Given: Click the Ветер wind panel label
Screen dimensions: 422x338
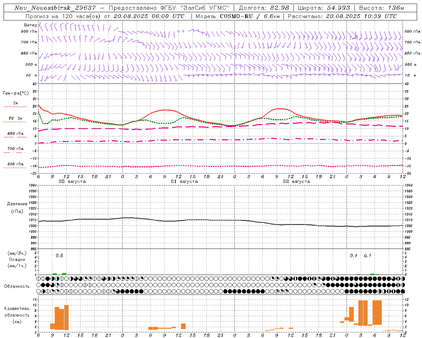Looking at the screenshot, I should pyautogui.click(x=31, y=25).
